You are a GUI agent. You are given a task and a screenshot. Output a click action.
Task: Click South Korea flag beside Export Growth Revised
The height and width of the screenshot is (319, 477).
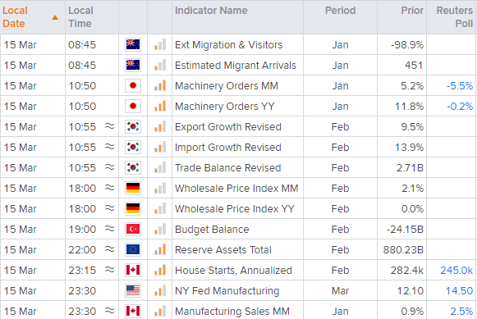point(133,126)
